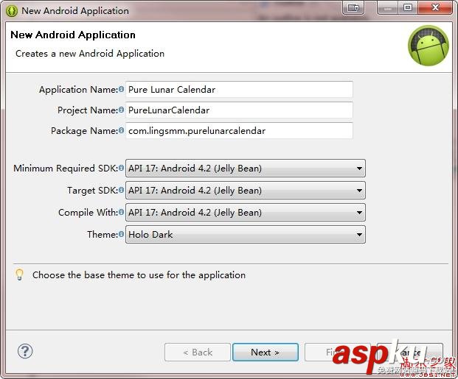
Task: Focus the Package Name input field
Action: [x=239, y=130]
